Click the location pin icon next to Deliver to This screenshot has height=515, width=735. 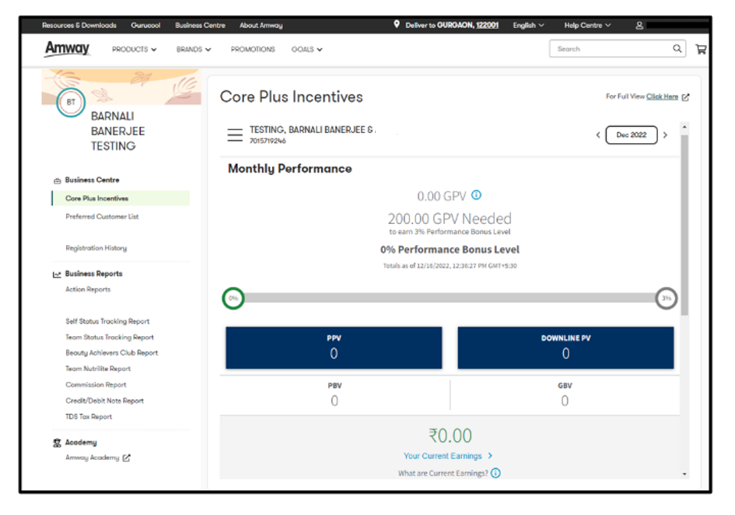coord(397,24)
